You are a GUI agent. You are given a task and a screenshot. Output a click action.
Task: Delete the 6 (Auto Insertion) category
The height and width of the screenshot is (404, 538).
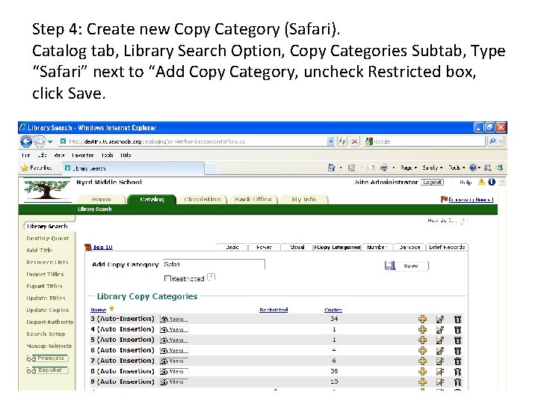[457, 351]
